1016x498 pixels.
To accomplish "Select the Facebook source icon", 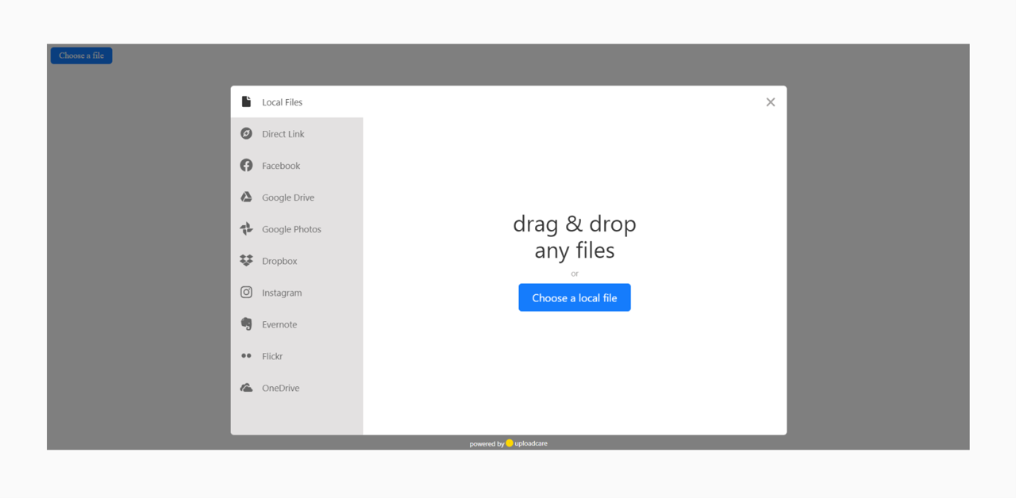I will tap(247, 165).
